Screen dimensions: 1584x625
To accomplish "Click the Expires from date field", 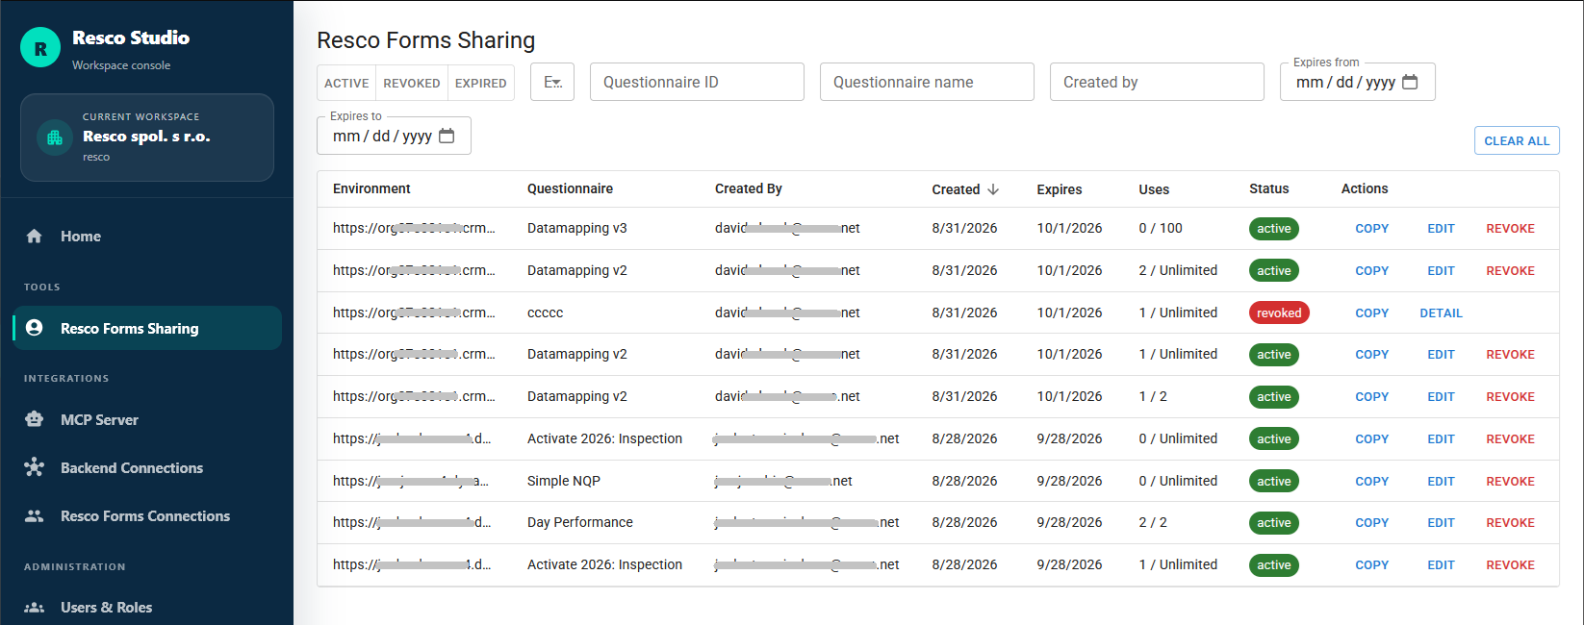I will 1357,82.
